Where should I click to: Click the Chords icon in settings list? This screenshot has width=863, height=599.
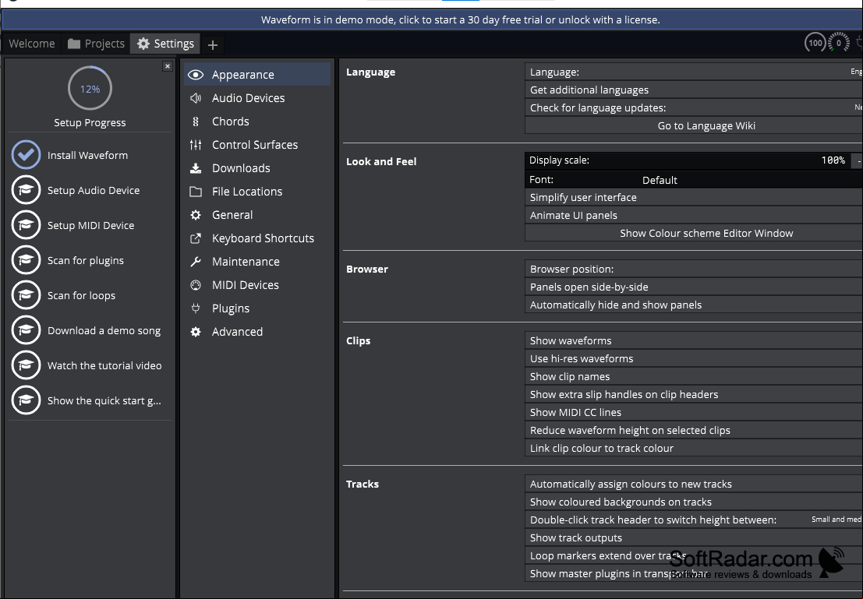pos(196,122)
